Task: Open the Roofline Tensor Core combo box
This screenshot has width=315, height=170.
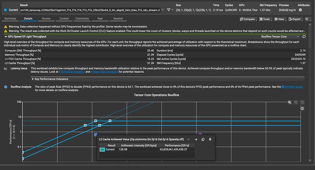Action: pyautogui.click(x=280, y=37)
